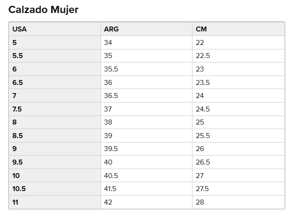Click ARG size 41.5 cell

pos(110,189)
